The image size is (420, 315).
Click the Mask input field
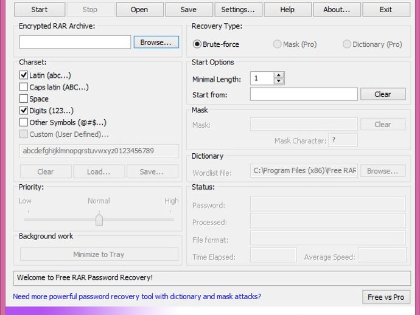pos(304,125)
